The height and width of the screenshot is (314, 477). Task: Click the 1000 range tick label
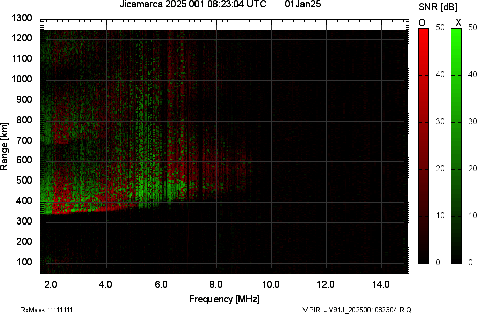[x=21, y=79]
